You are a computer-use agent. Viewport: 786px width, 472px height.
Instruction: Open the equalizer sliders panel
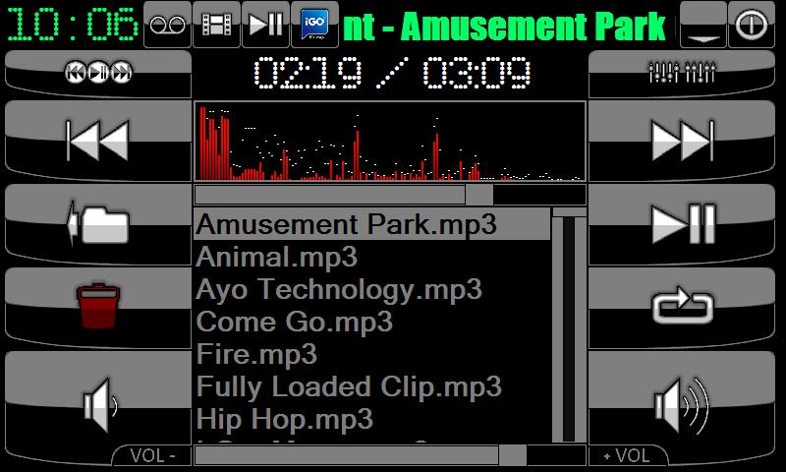pos(682,73)
